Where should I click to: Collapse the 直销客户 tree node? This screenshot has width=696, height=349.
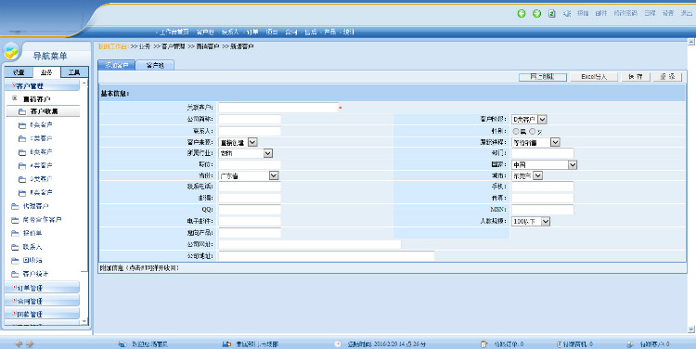(15, 98)
